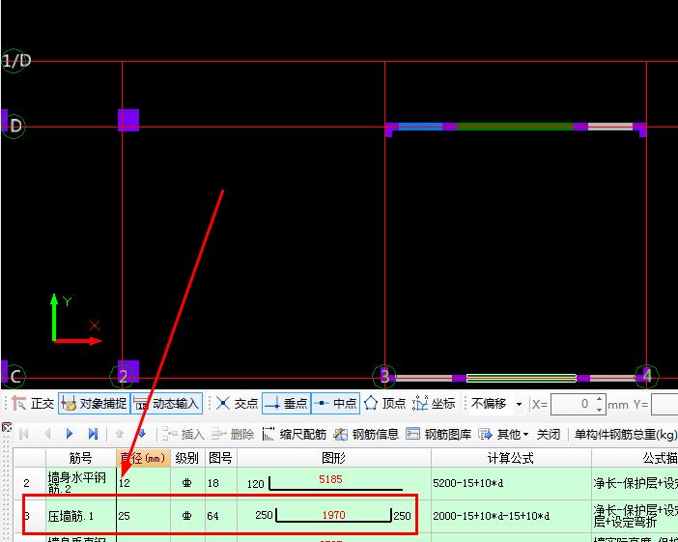Move row down with blue down arrow

[x=141, y=434]
